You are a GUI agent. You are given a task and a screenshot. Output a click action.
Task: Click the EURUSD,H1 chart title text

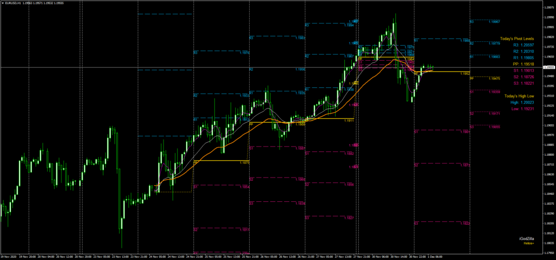coord(14,3)
